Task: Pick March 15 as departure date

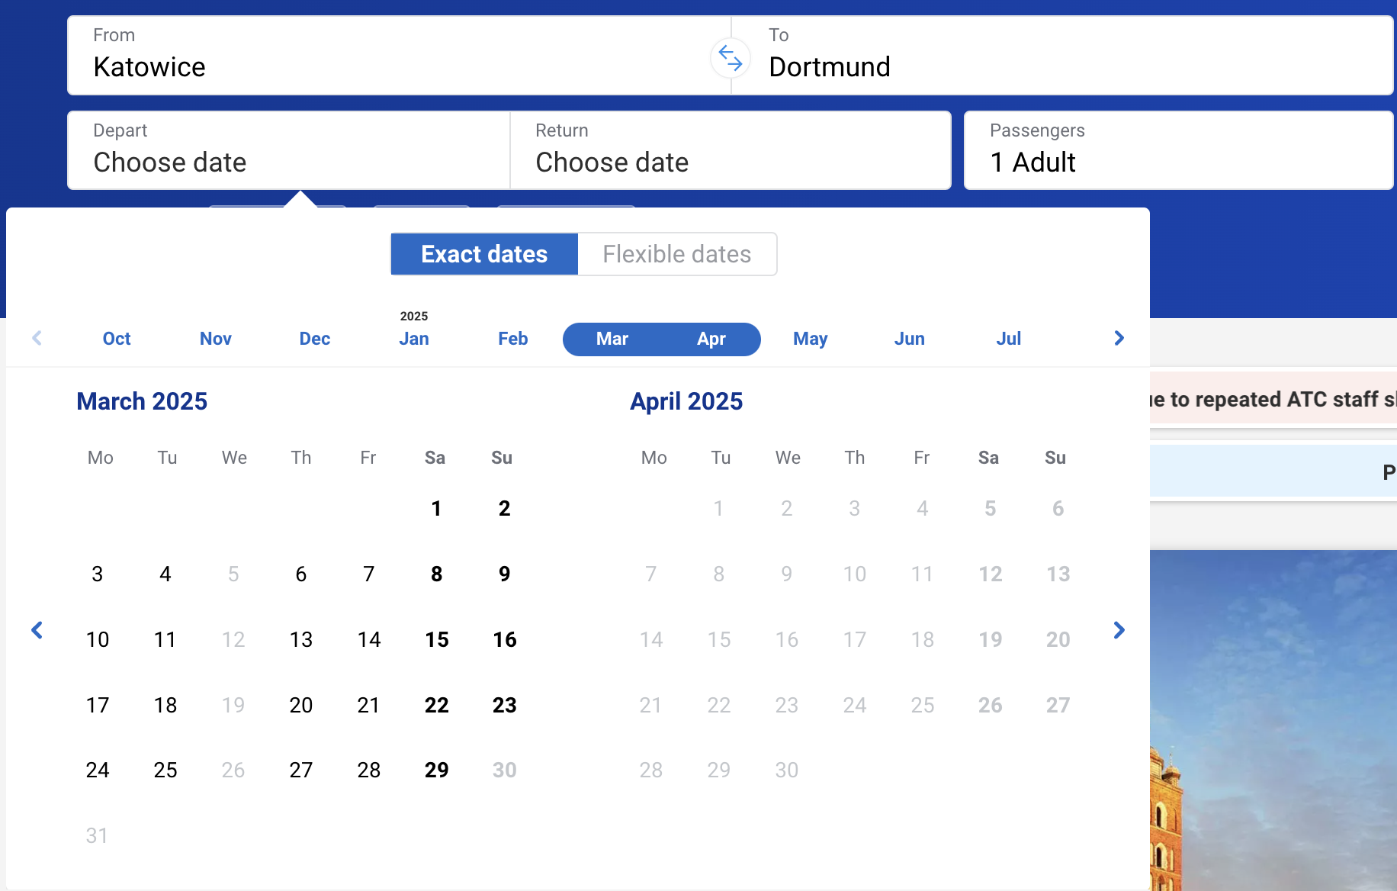Action: coord(436,639)
